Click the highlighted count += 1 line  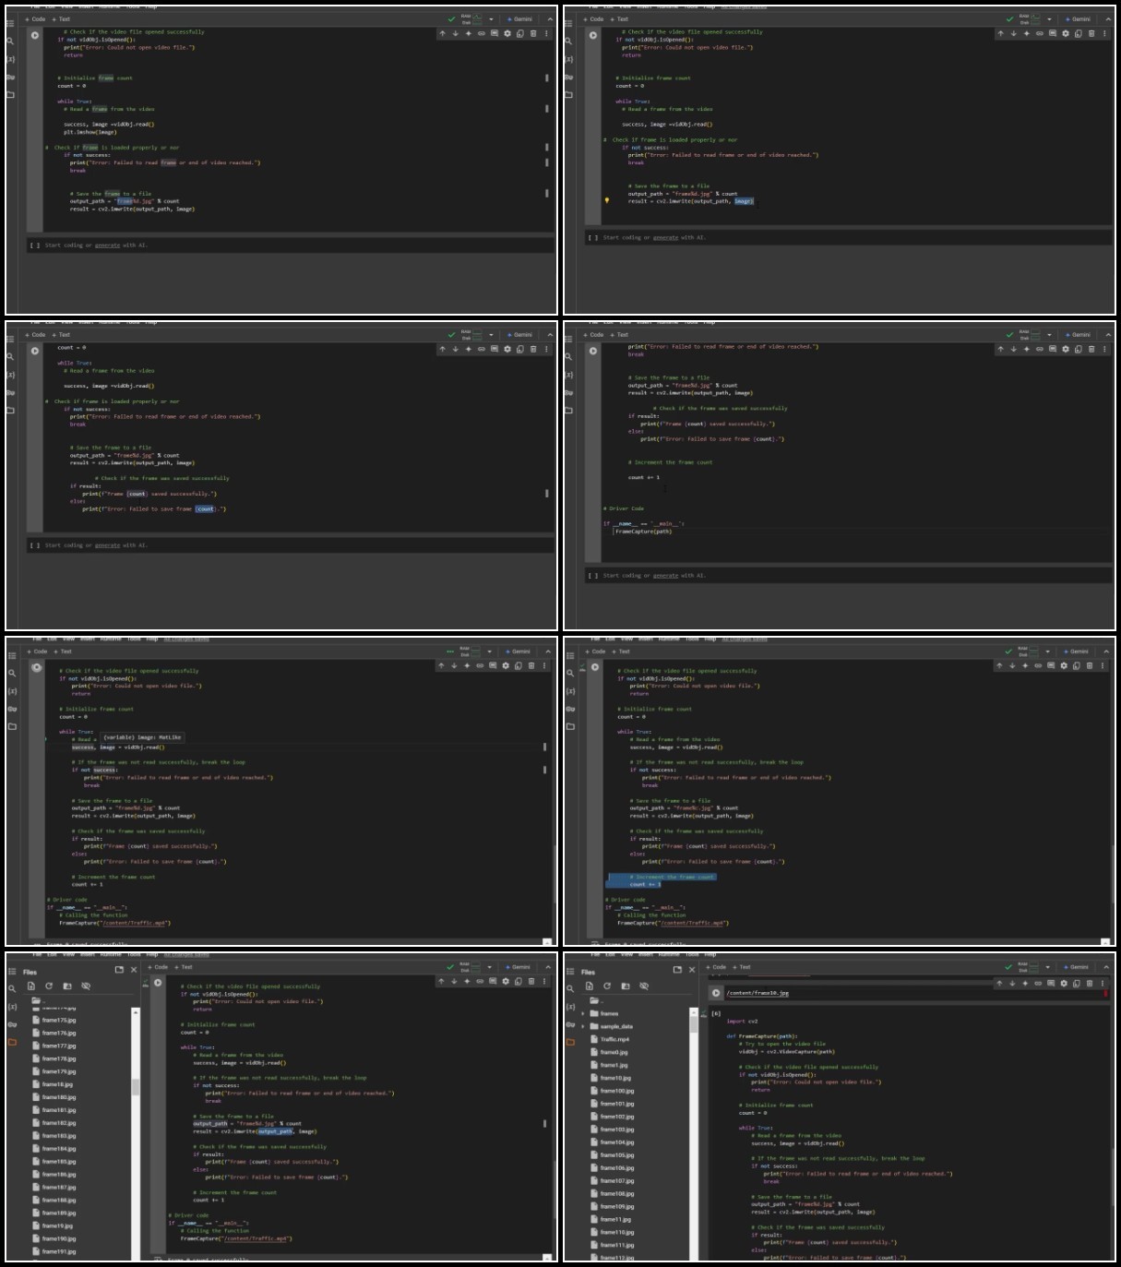click(x=645, y=884)
